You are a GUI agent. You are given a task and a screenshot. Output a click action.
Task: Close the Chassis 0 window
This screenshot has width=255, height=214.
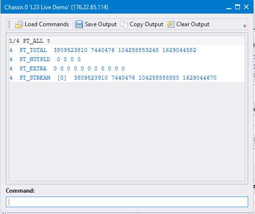[x=246, y=7]
